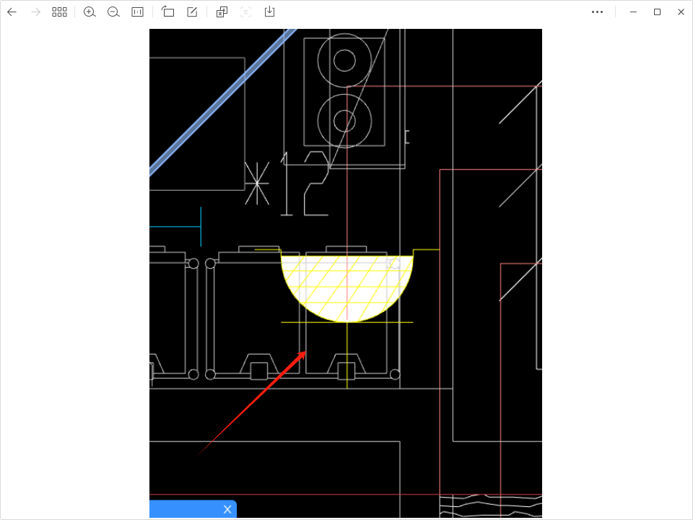Zoom in on the image
Screen dimensions: 693x520
tap(90, 12)
